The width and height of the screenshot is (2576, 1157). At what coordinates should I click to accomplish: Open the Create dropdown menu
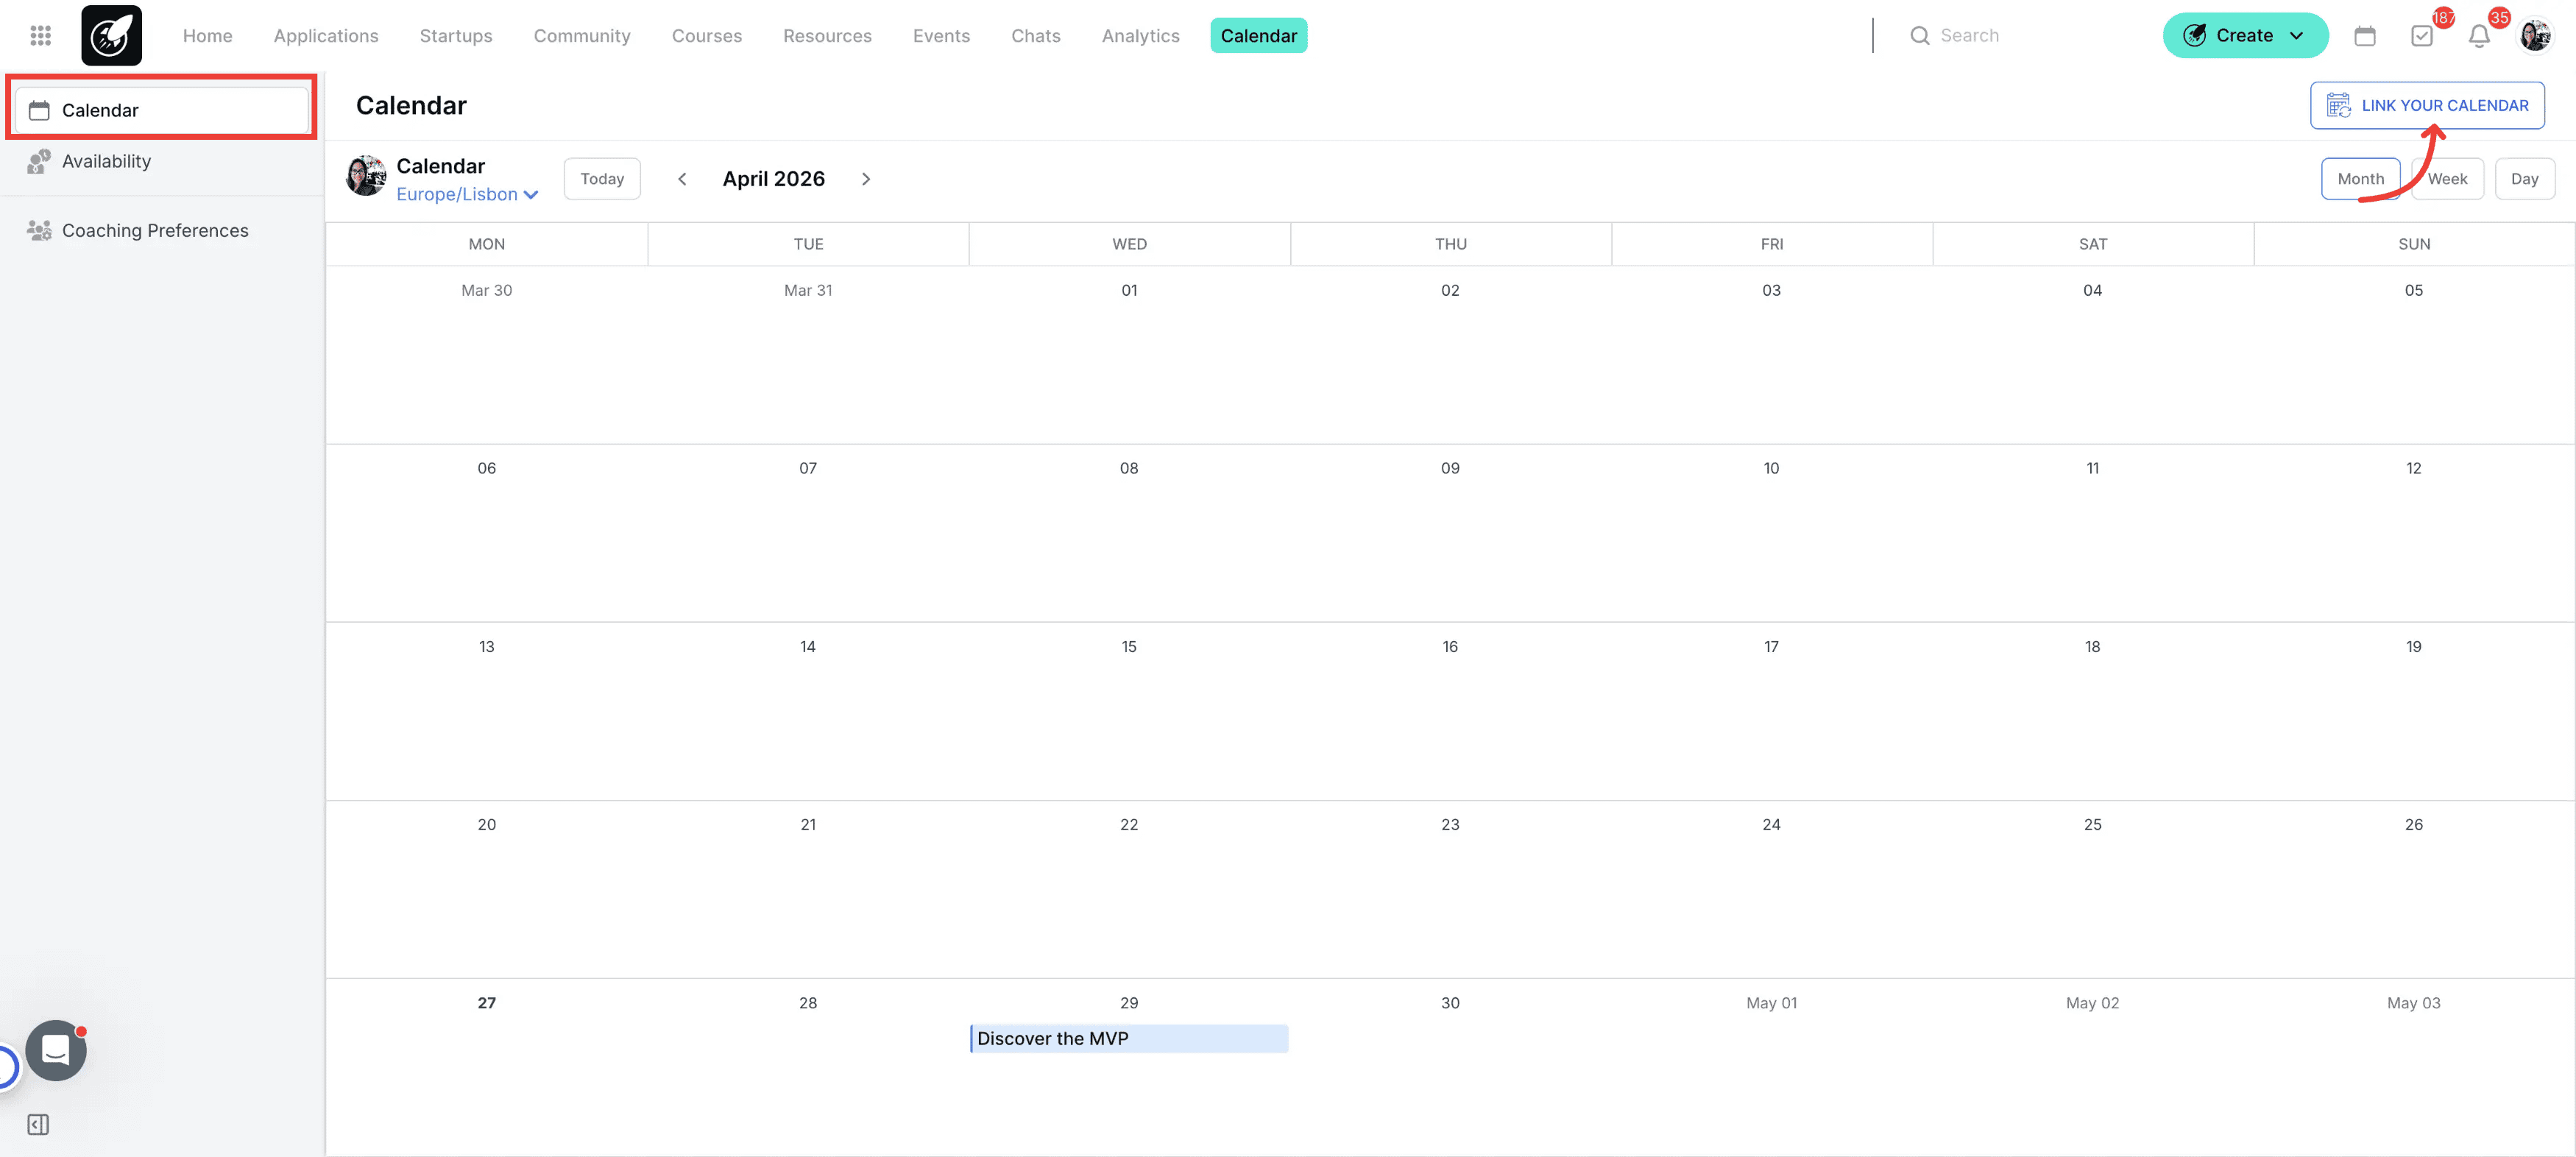click(x=2245, y=36)
